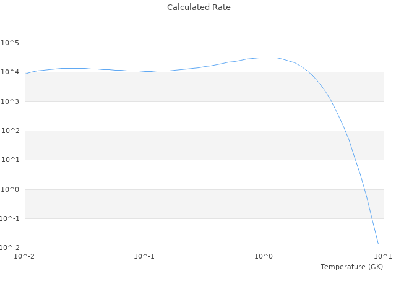The width and height of the screenshot is (396, 297).
Task: Click the peak of the blue rate curve
Action: click(x=267, y=58)
